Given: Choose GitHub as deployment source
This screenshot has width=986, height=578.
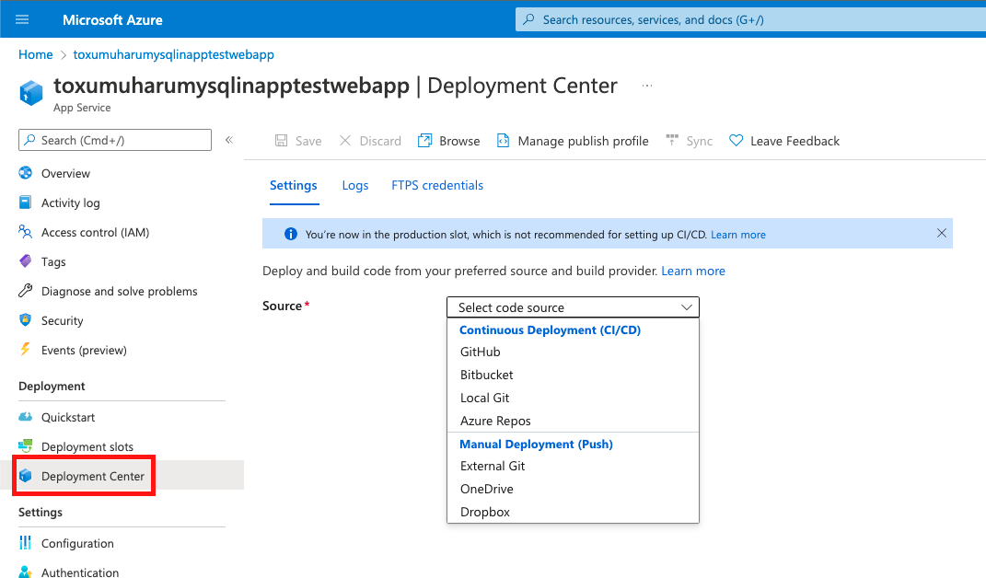Looking at the screenshot, I should (x=480, y=352).
